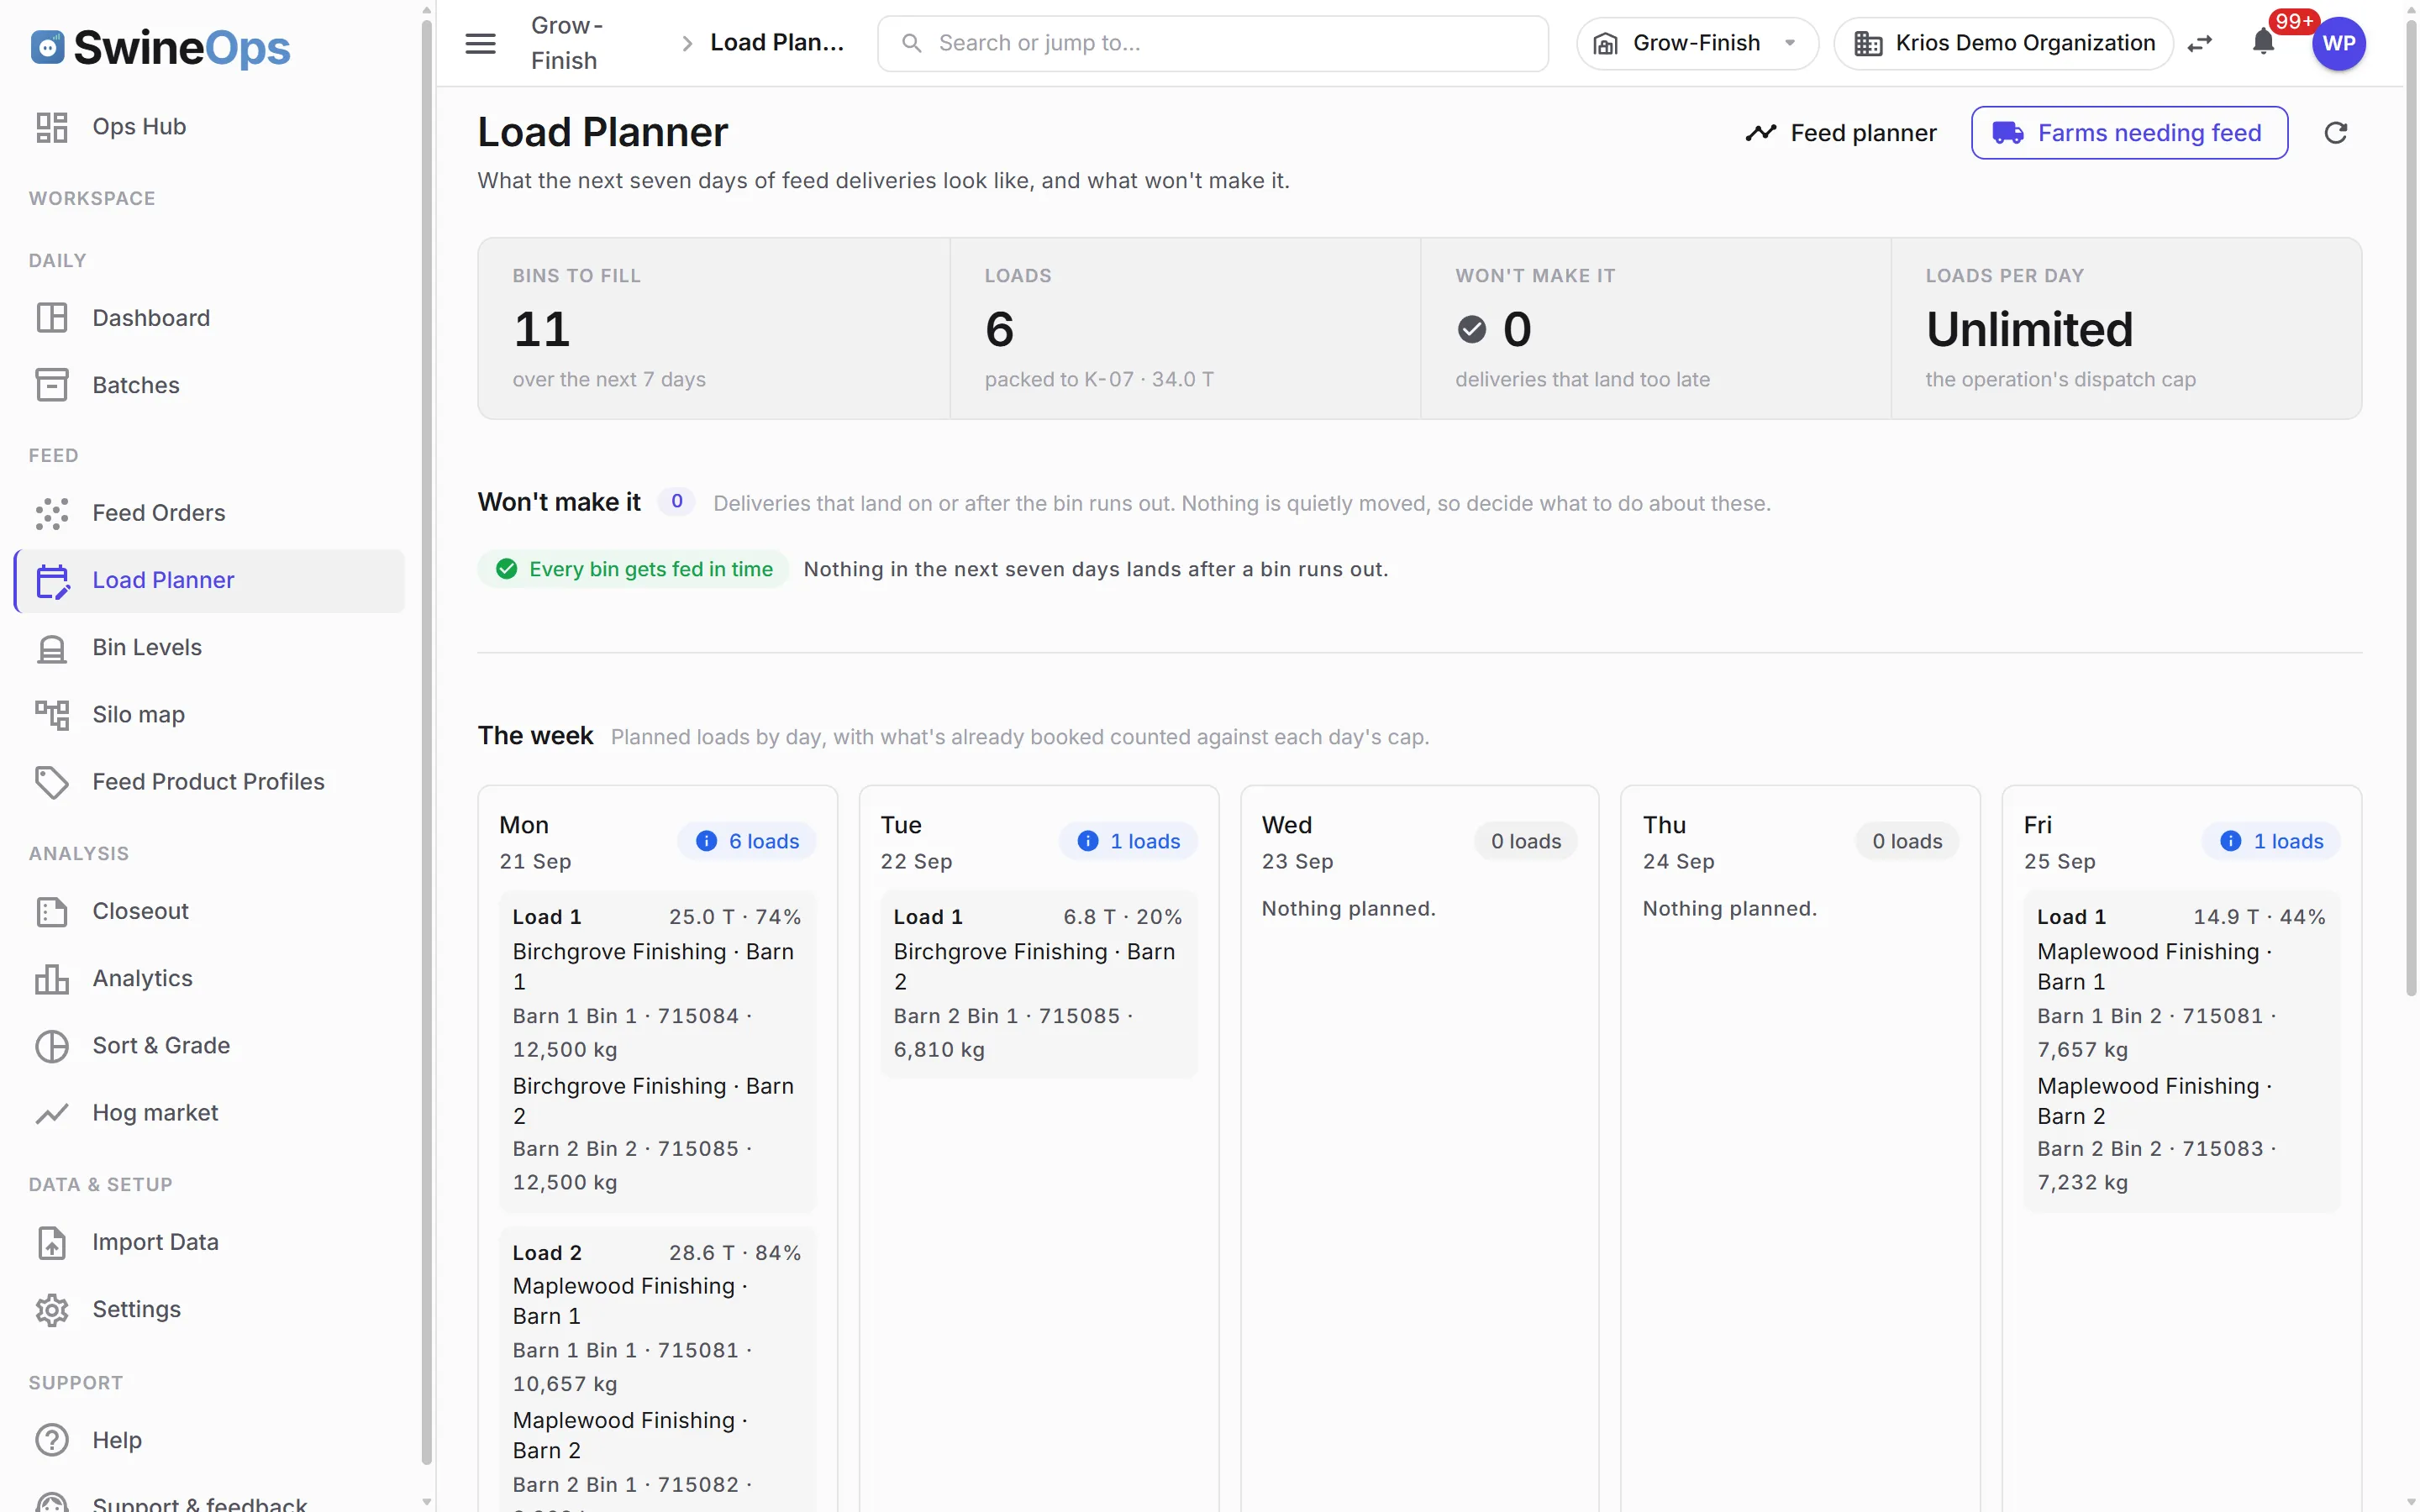Click the page vertical scrollbar

[2410, 510]
